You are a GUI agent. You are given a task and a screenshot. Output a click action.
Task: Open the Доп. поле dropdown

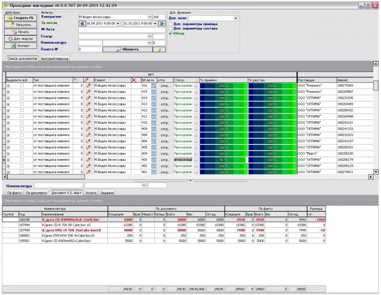(235, 18)
